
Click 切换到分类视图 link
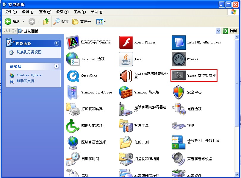[29, 52]
